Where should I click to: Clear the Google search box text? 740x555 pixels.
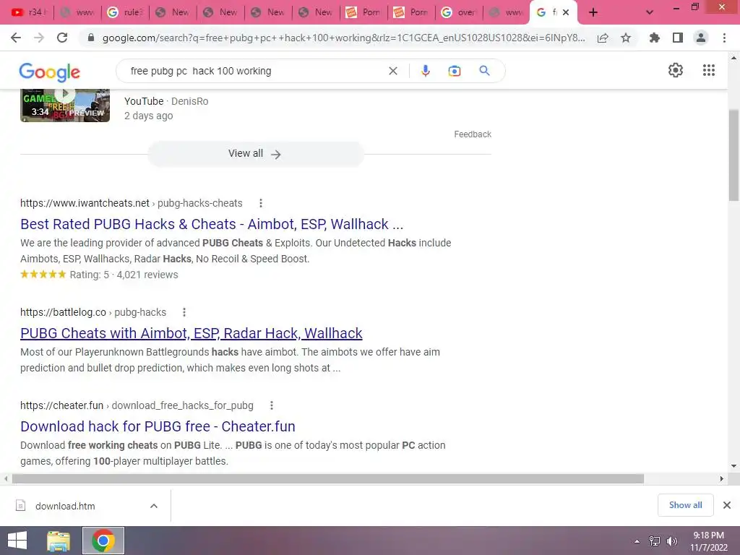(x=392, y=71)
